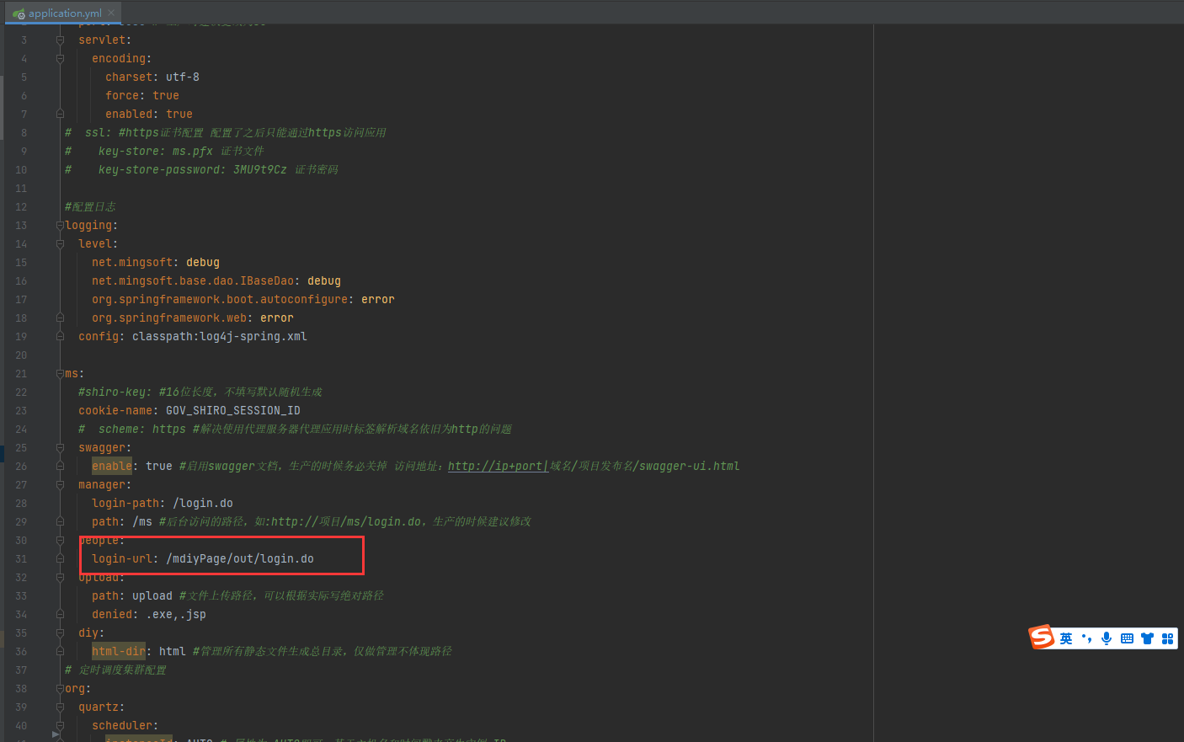The image size is (1184, 742).
Task: Click line number 31 in the gutter
Action: (21, 558)
